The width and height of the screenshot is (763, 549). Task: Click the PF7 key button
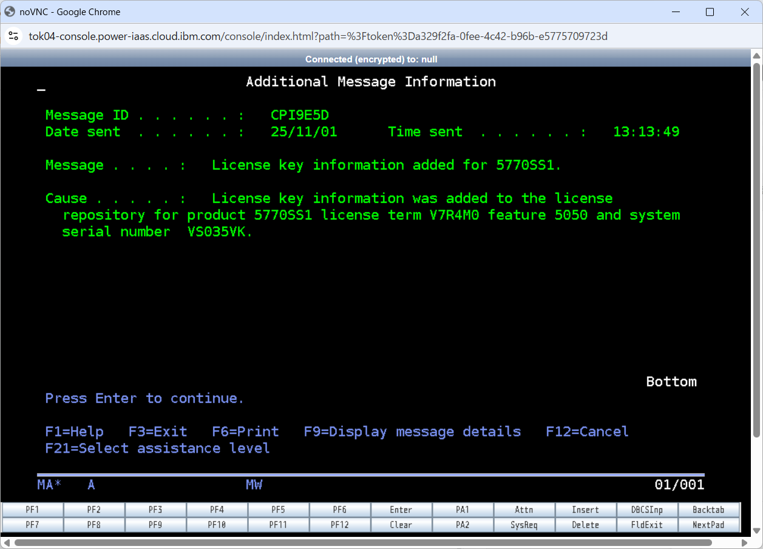coord(33,525)
